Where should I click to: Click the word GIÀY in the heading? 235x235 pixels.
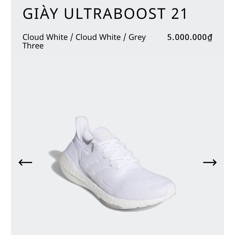[x=40, y=14]
